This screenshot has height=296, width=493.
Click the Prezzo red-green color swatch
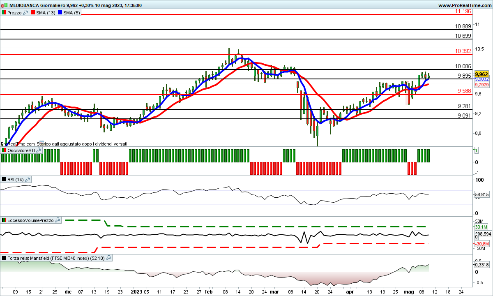pos(4,13)
